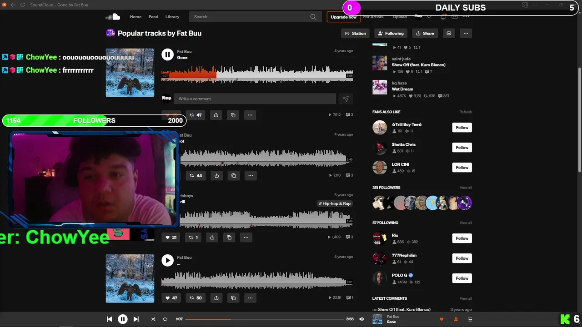Share Fat Buu profile
The image size is (582, 327).
[425, 33]
